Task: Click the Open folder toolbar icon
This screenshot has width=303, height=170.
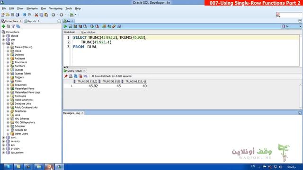Action: (x=8, y=15)
